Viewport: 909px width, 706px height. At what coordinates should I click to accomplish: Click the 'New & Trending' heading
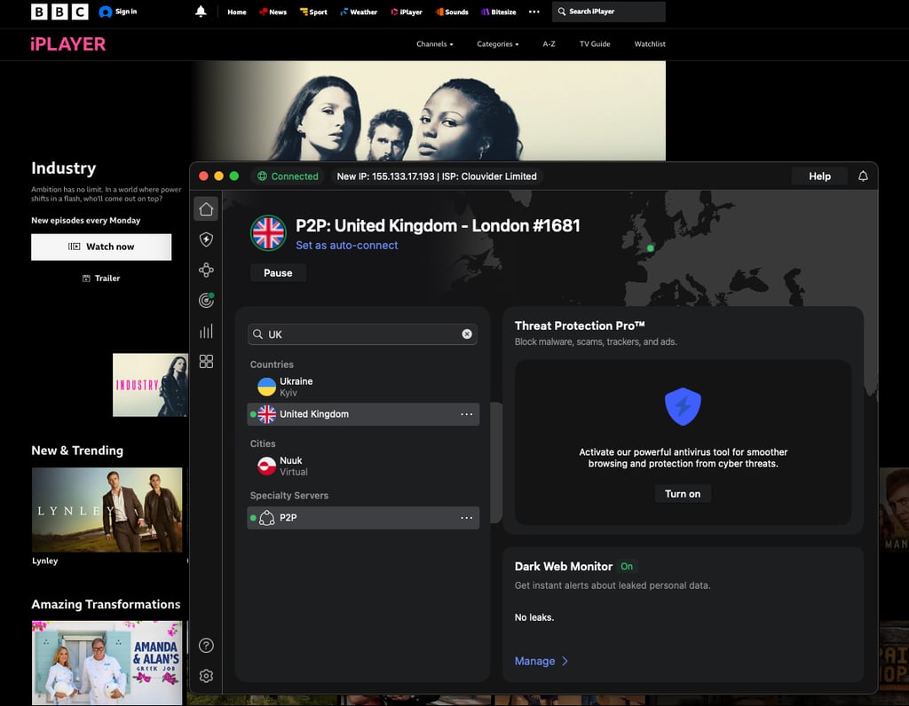click(77, 451)
